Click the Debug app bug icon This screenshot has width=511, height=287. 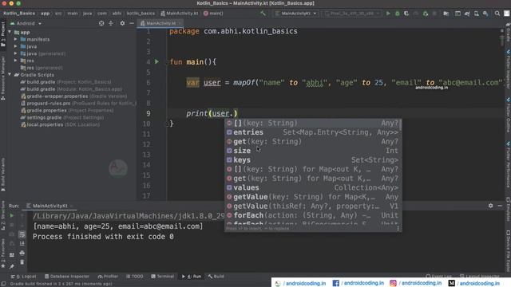pyautogui.click(x=397, y=14)
